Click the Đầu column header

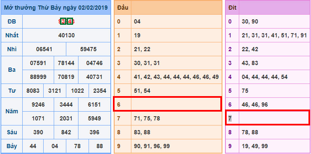(123, 8)
